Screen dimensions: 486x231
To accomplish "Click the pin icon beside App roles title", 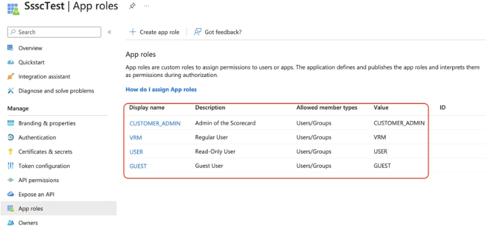I will (132, 6).
